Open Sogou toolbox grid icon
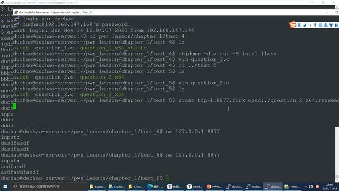339x191 pixels. coord(336,25)
